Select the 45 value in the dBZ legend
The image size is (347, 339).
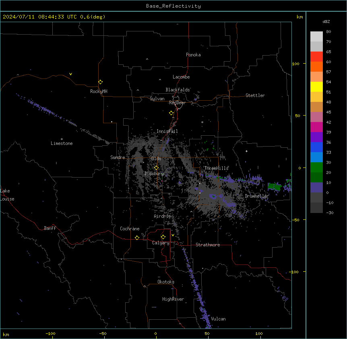pos(328,112)
